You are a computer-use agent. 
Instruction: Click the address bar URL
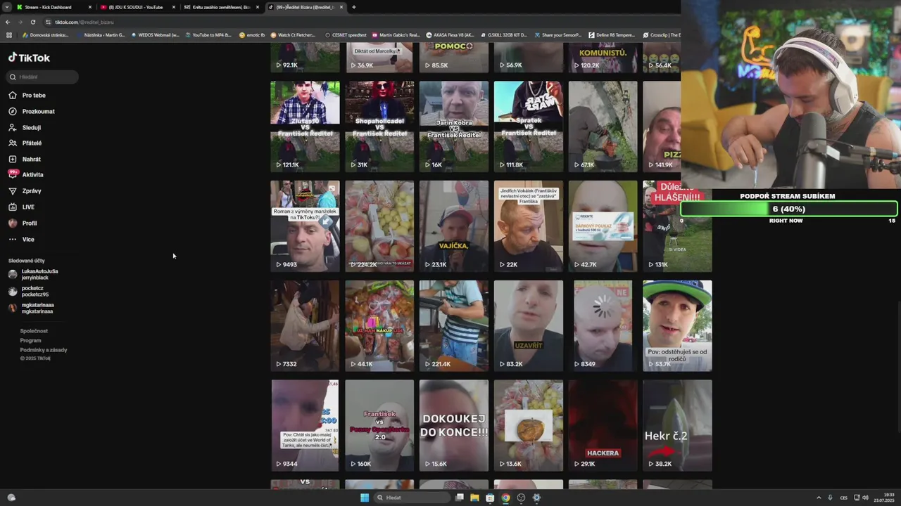pos(84,22)
